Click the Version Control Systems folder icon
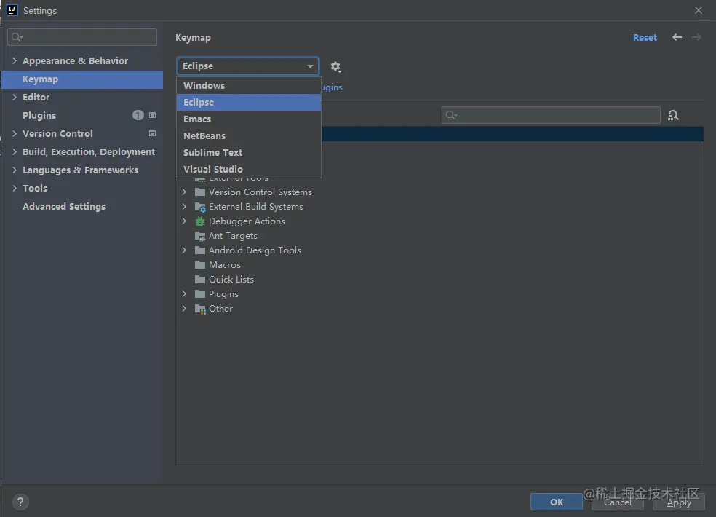The width and height of the screenshot is (716, 517). (200, 192)
